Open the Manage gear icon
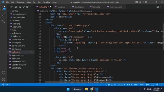Screen dimensions: 164x92 [x=3, y=79]
